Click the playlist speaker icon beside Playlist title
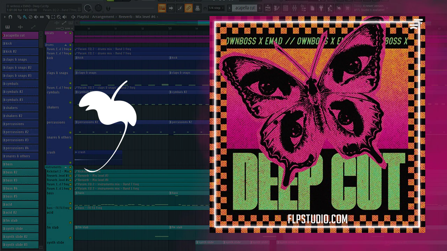This screenshot has height=251, width=447. tap(73, 17)
